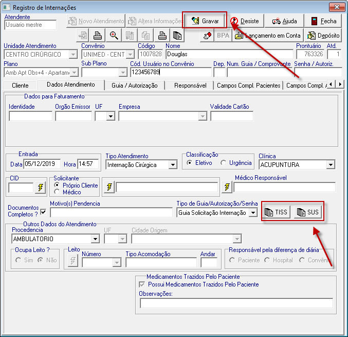Click the printer icon beside stacked documents icon
This screenshot has width=348, height=337.
coord(162,36)
